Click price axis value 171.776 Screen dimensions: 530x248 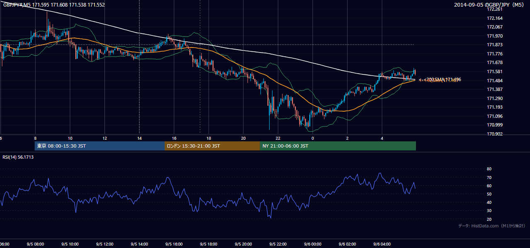pos(495,54)
